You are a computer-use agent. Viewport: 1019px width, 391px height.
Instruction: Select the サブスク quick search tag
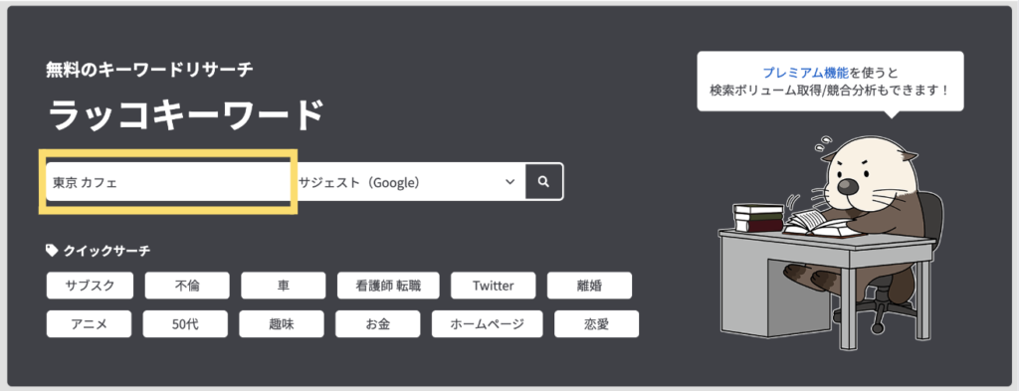click(90, 286)
